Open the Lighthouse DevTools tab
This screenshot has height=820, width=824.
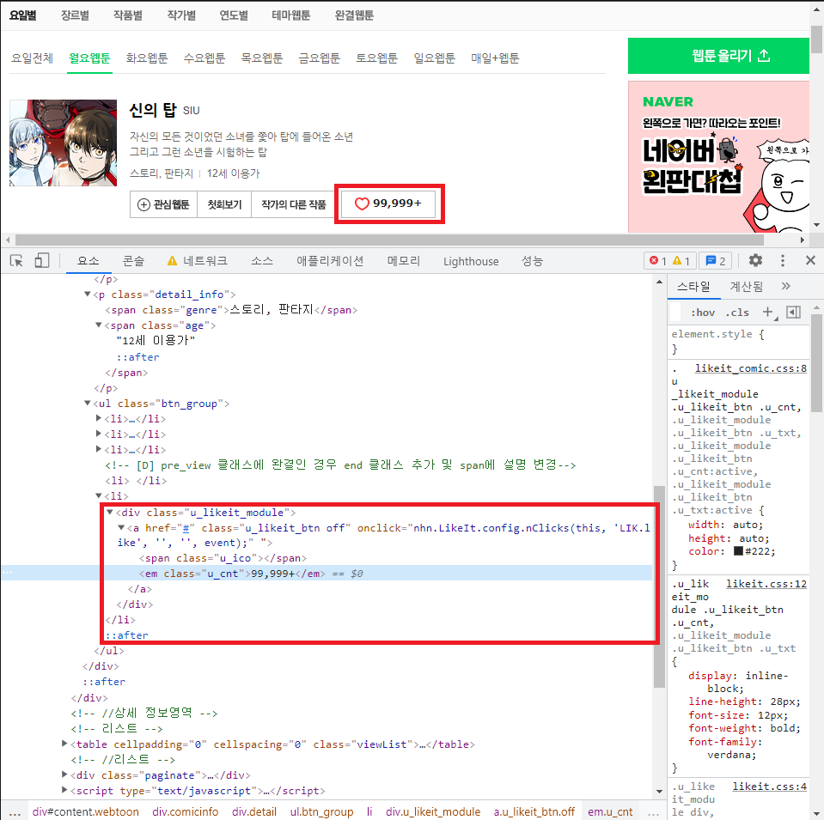[471, 261]
